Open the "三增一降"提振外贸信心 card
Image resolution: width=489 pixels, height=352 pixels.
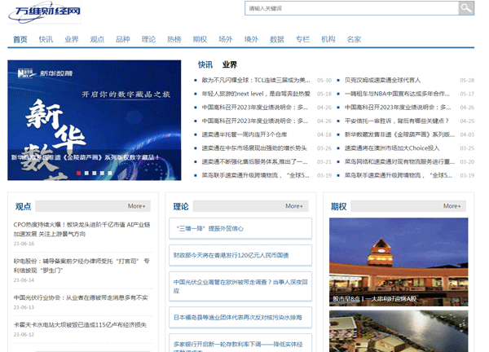(x=240, y=228)
